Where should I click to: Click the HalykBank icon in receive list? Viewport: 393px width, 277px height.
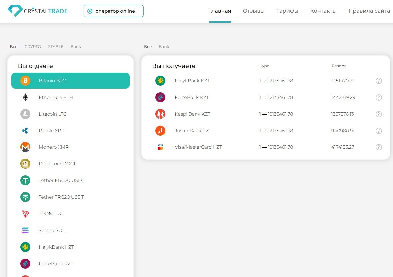click(160, 81)
